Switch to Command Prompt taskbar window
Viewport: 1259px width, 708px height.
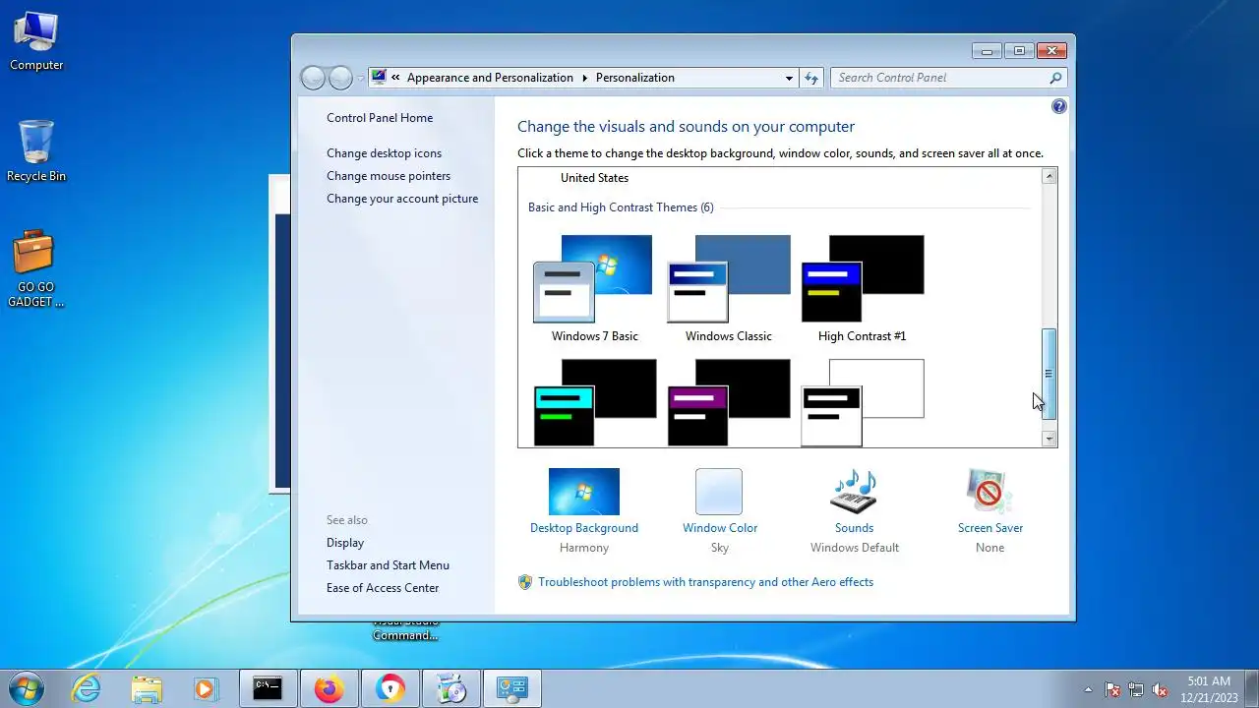pyautogui.click(x=268, y=688)
